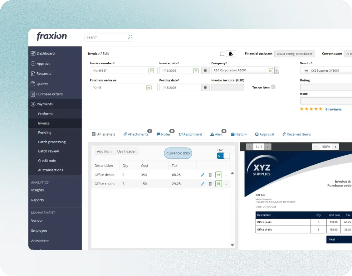This screenshot has width=352, height=276.
Task: Open the Assignment tab
Action: point(190,134)
